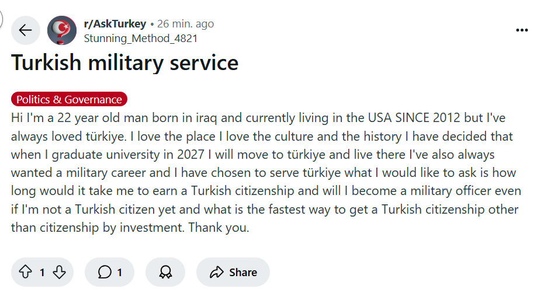Click the question-mark flag in subreddit logo

[63, 29]
